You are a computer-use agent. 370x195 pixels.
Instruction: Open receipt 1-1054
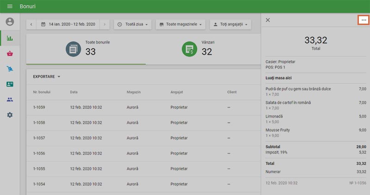(143, 184)
